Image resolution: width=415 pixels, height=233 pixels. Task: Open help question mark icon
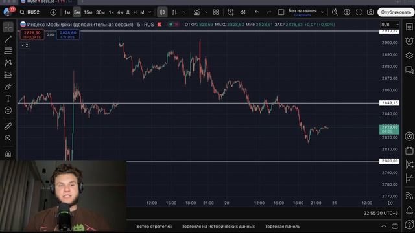click(x=409, y=225)
